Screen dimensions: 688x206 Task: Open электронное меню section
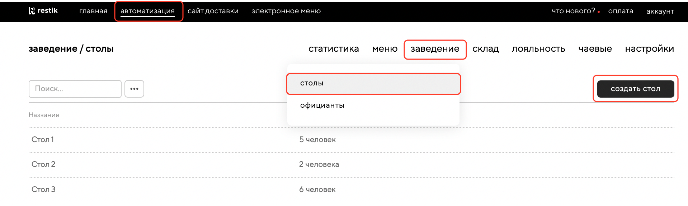click(x=286, y=11)
